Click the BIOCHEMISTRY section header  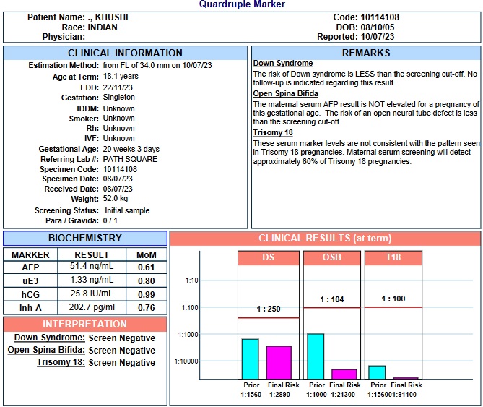coord(85,238)
